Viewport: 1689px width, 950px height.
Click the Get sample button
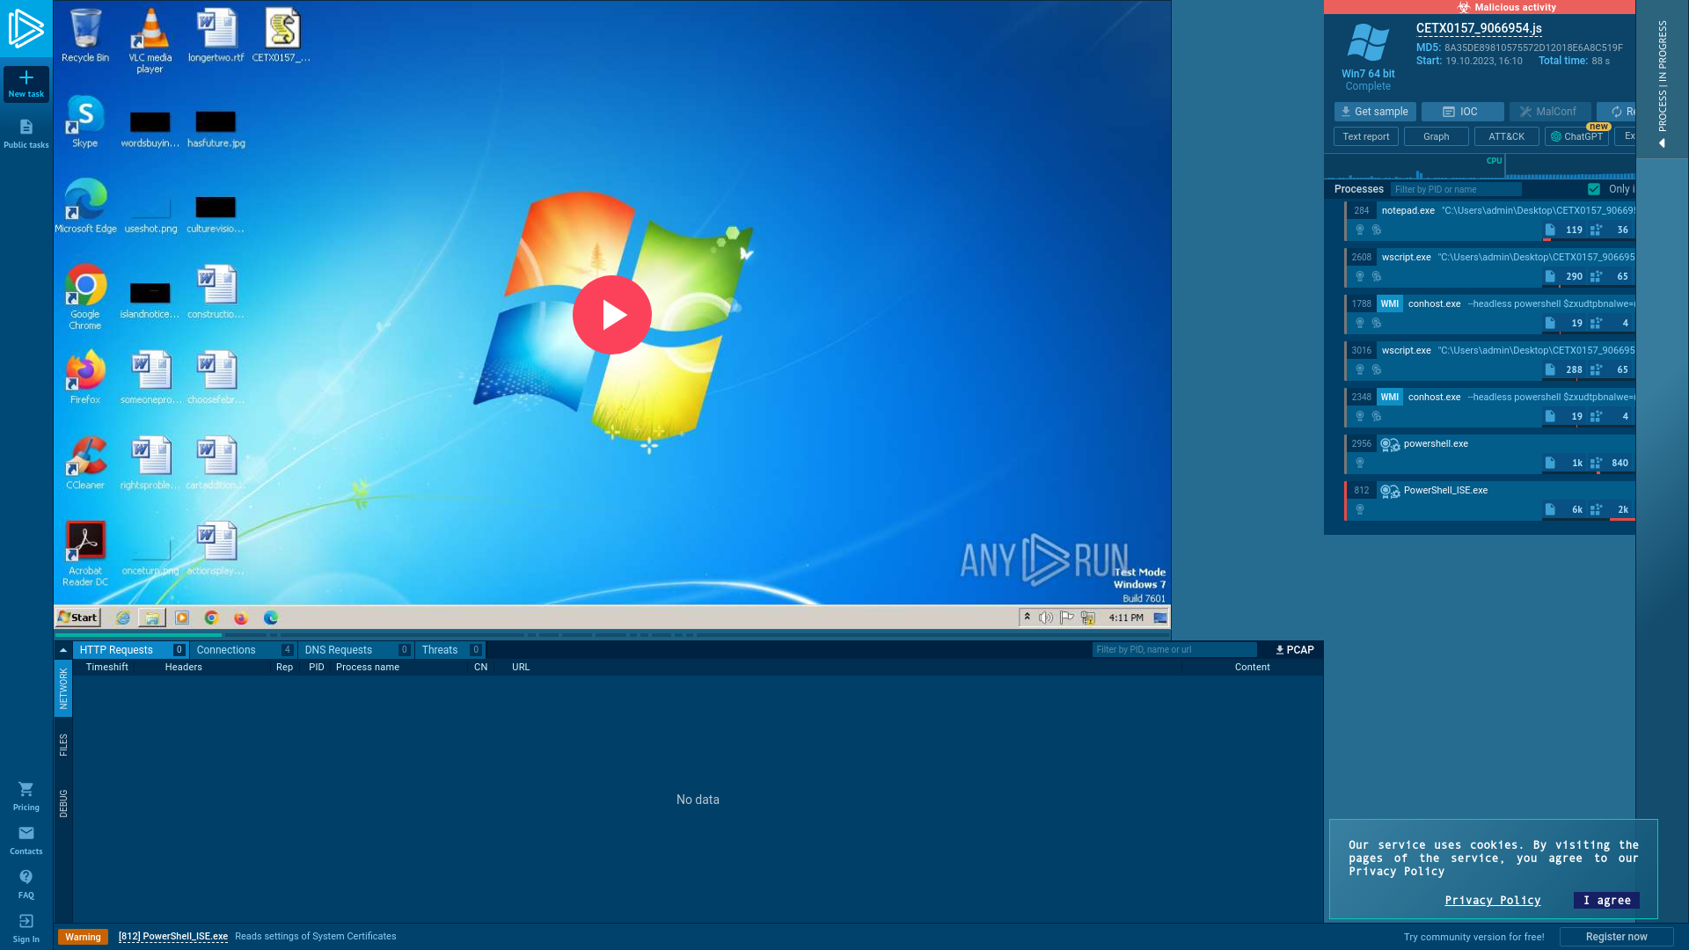coord(1375,112)
